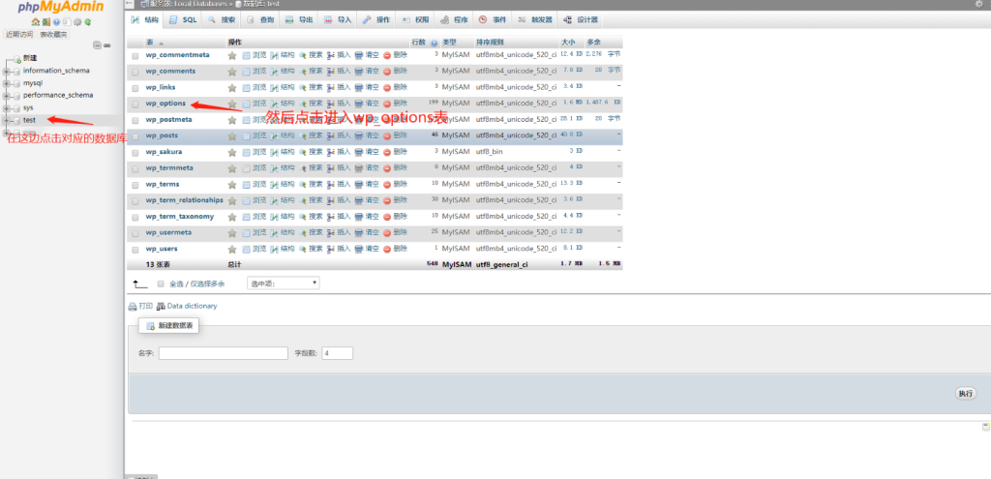This screenshot has width=991, height=479.
Task: Open the phpMyAdmin home icon
Action: tap(37, 21)
